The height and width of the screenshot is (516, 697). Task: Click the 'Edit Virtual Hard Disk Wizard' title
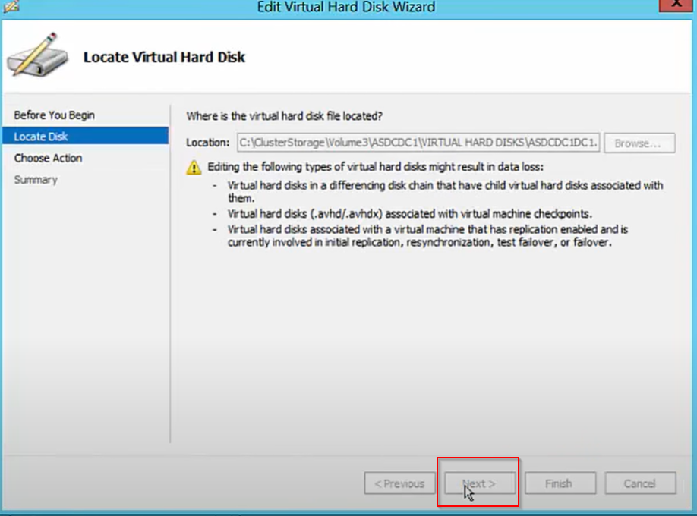pos(346,7)
